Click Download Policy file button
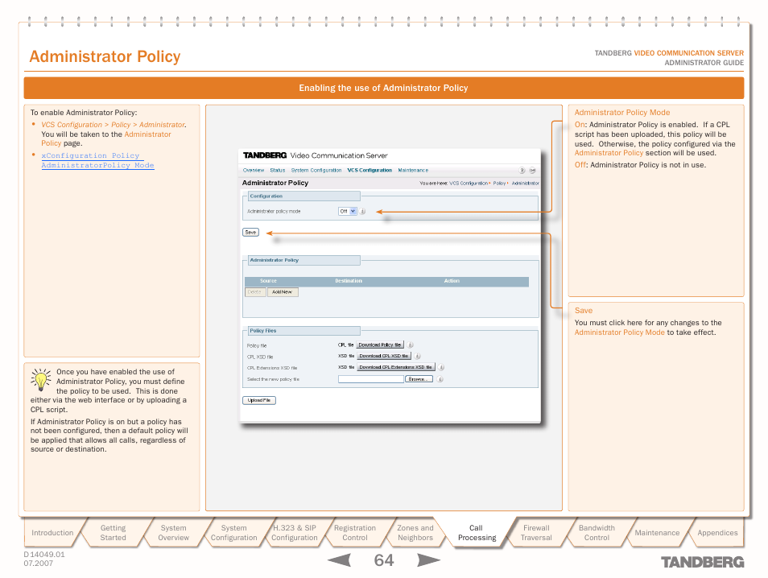 pos(380,345)
